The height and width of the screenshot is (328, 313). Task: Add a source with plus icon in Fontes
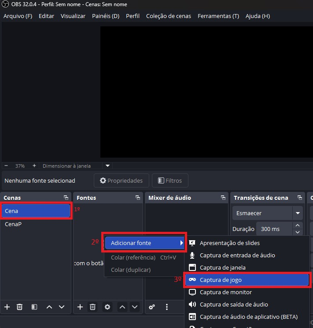(x=80, y=307)
